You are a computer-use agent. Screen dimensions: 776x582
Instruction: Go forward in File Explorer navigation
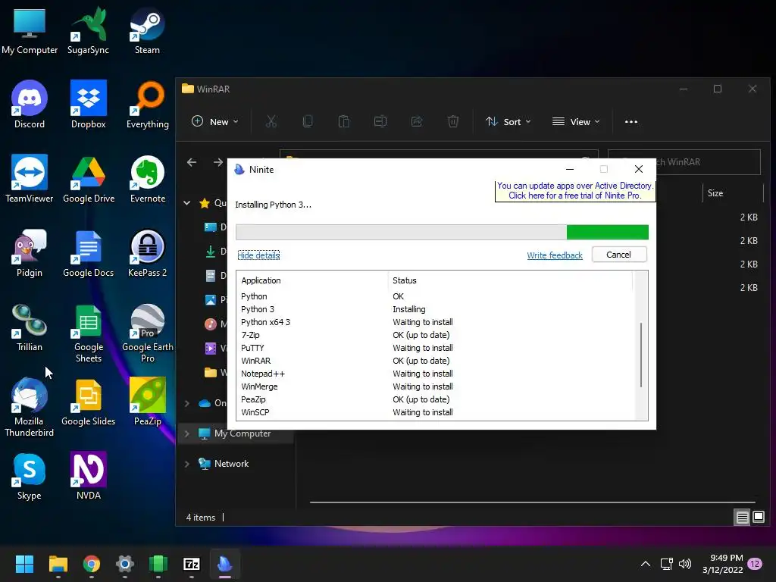tap(217, 162)
